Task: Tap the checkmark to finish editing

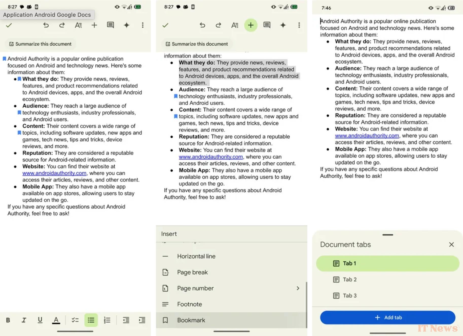Action: tap(9, 25)
